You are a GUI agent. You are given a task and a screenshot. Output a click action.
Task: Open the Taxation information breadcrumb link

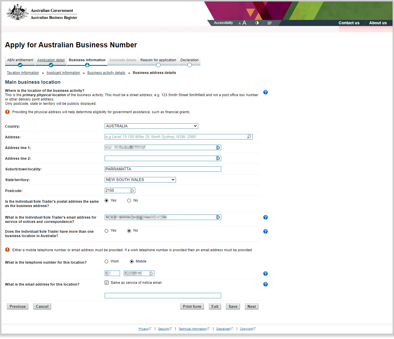(x=23, y=73)
